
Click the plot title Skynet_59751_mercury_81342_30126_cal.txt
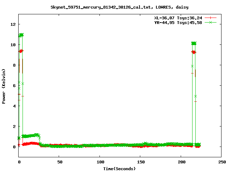coord(120,7)
